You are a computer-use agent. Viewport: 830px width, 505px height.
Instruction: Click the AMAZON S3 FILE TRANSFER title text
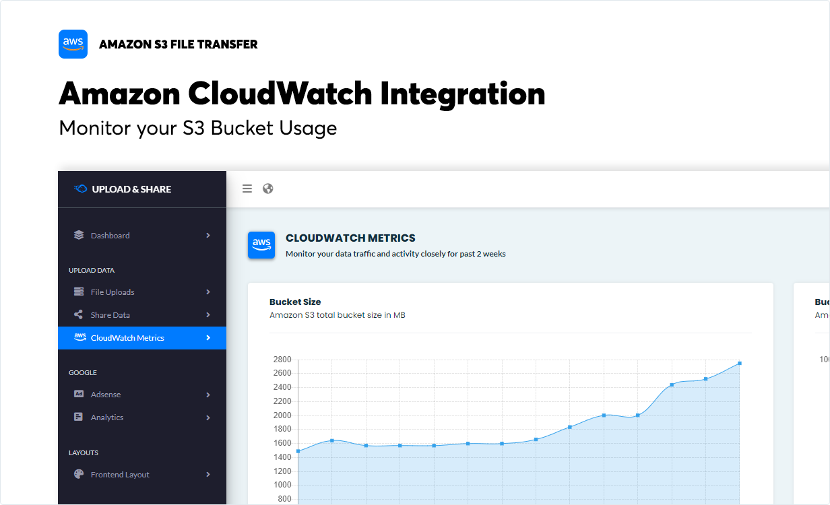point(179,44)
